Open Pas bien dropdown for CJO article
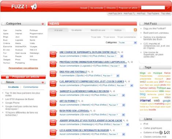The width and height of the screenshot is (172, 139). [125, 85]
